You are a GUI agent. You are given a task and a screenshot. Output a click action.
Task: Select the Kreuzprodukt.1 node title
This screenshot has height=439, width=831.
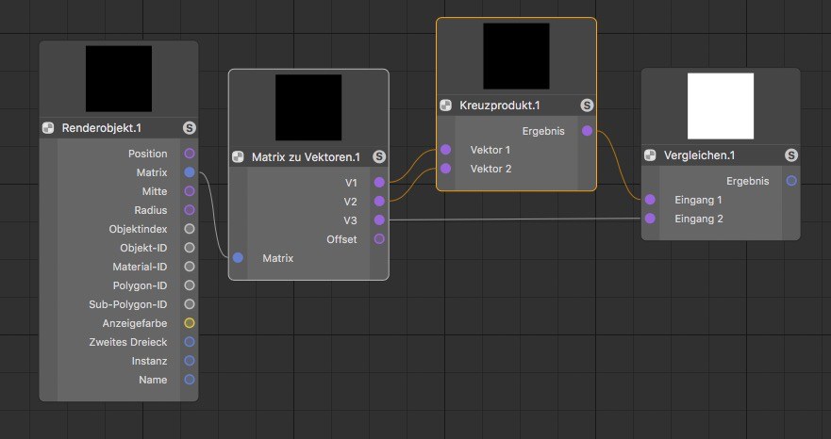tap(500, 106)
